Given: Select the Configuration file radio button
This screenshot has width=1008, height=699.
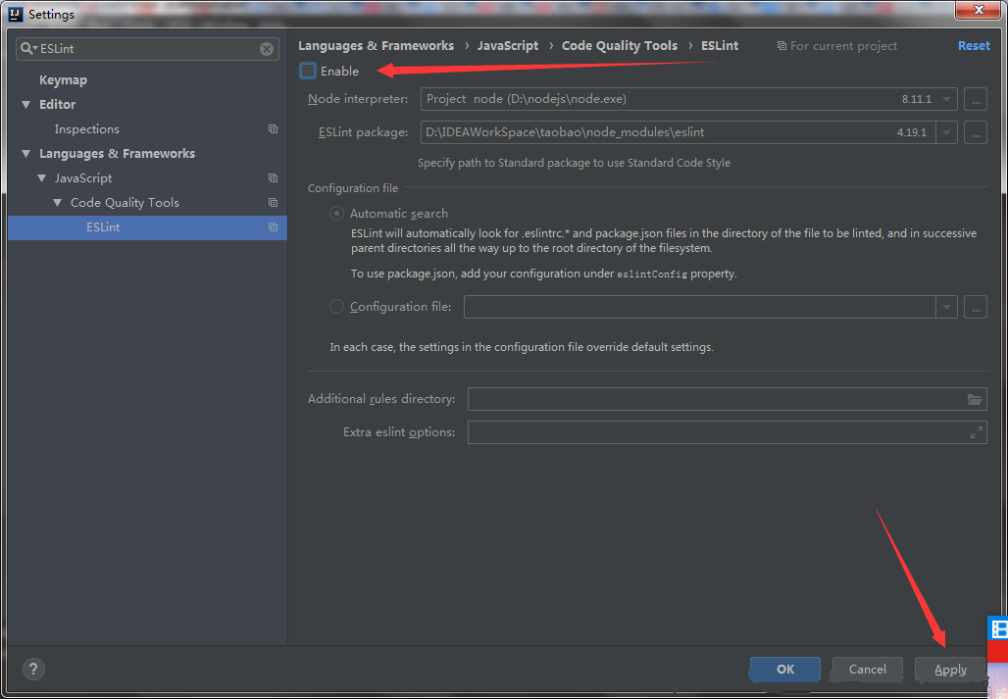Looking at the screenshot, I should [x=336, y=307].
